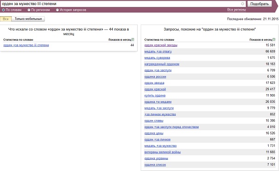Click help icon next to left Показов в месяц
This screenshot has width=279, height=171.
[x=133, y=39]
